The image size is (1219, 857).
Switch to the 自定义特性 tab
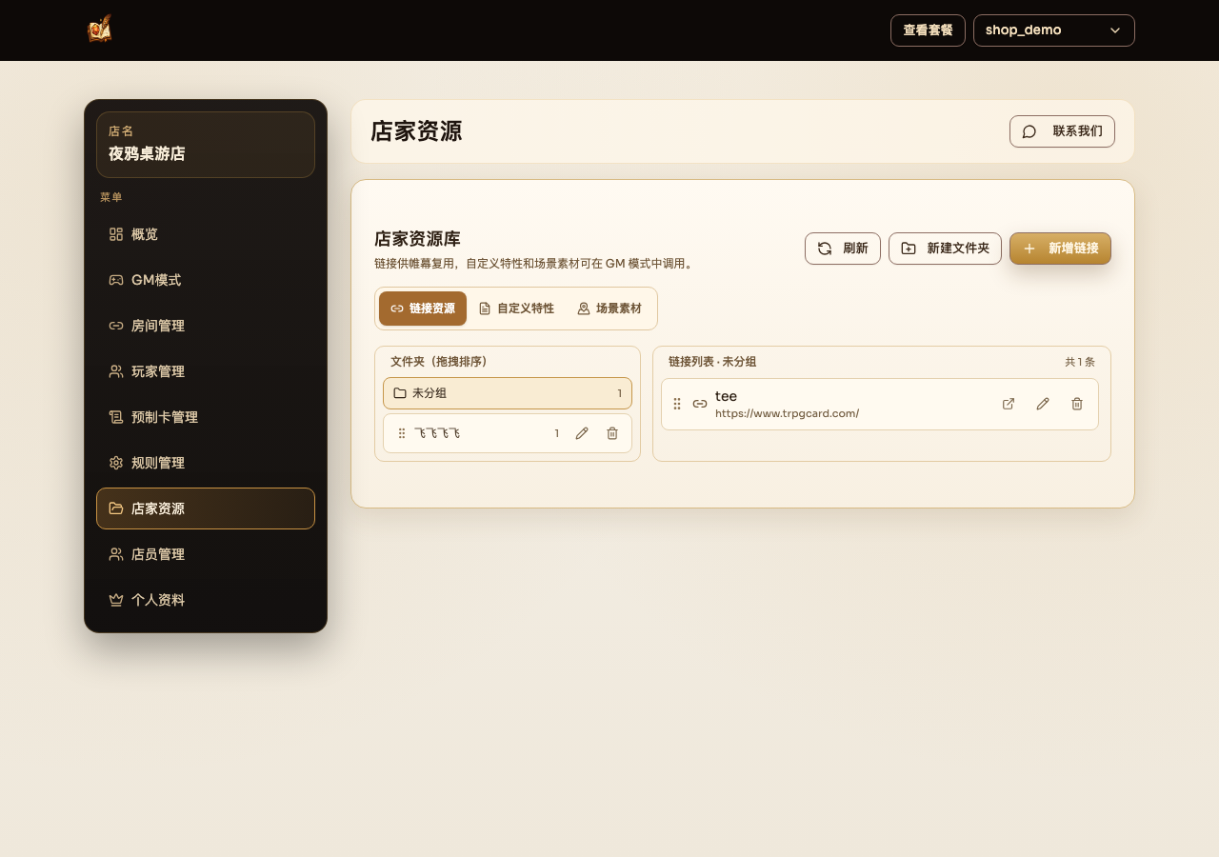point(516,309)
